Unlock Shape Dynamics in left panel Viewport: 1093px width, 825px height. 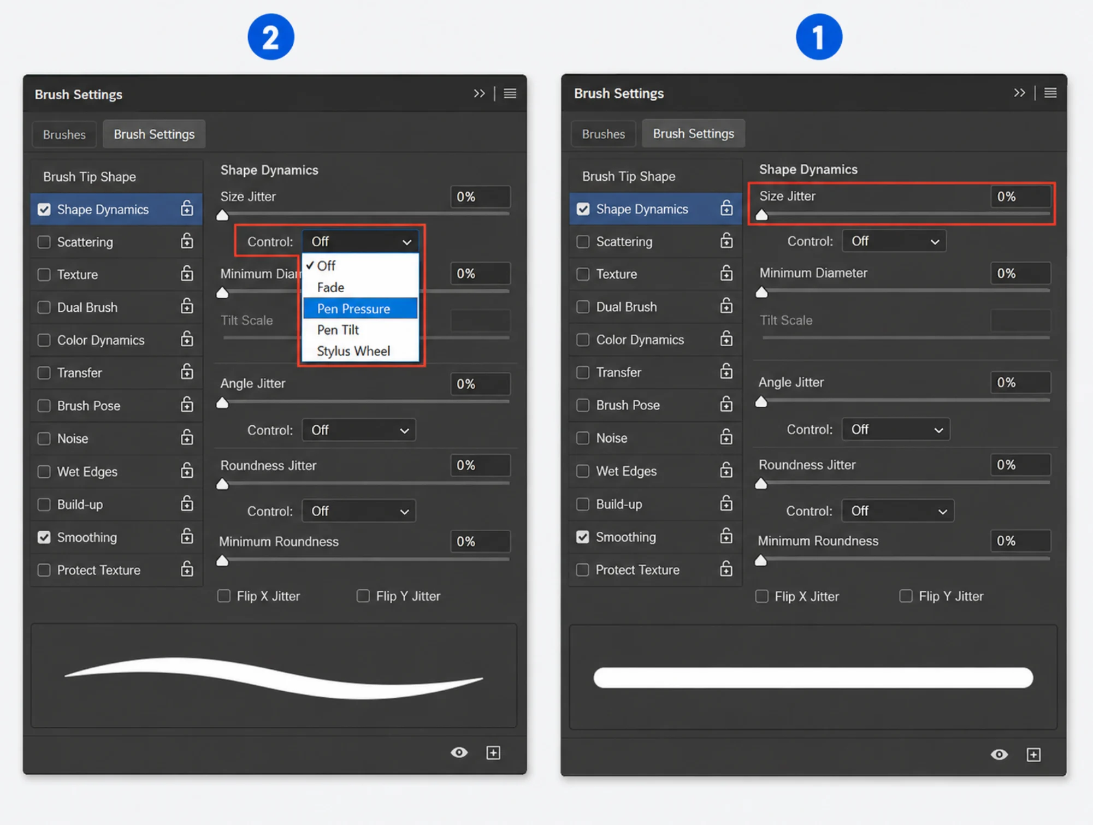click(187, 208)
